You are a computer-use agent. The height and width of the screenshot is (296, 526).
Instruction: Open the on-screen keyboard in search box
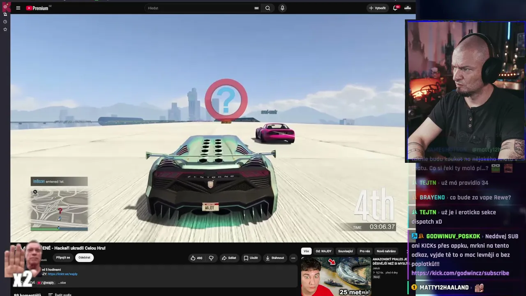coord(256,8)
